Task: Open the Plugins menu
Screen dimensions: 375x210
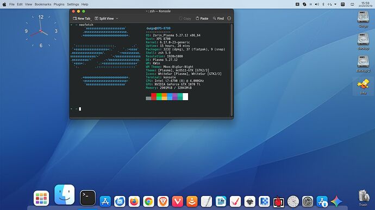Action: point(59,4)
